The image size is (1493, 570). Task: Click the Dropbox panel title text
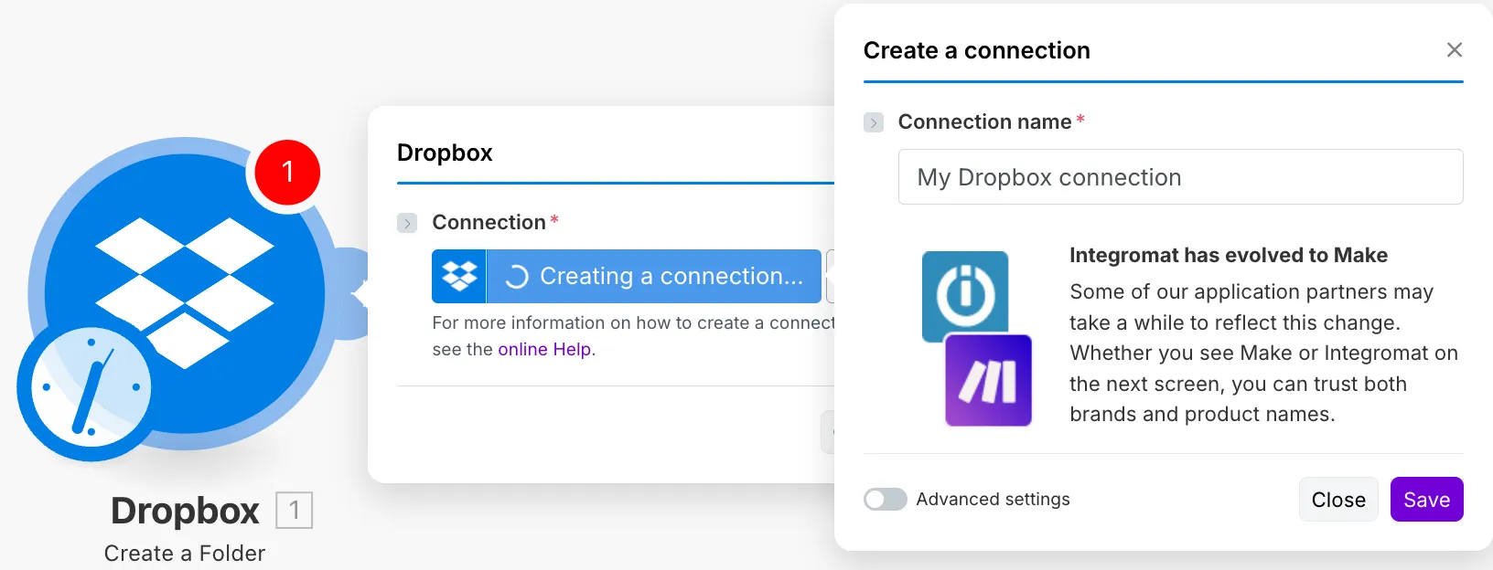coord(445,153)
